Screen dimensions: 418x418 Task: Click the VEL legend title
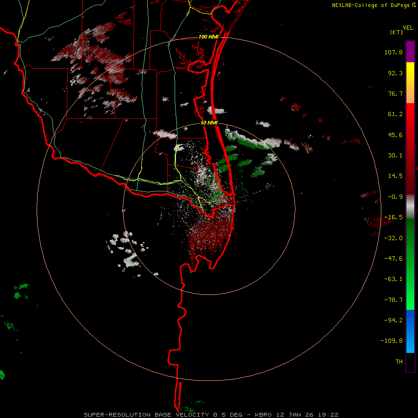(x=408, y=27)
